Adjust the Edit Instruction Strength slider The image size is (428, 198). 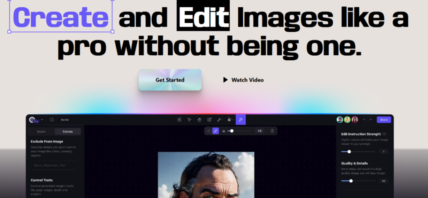click(x=358, y=151)
